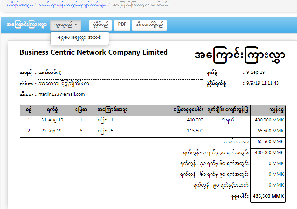Click the ရက်စွဲ column header in the table

coord(52,110)
